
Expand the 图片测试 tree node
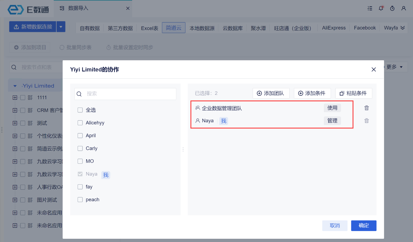[15, 200]
